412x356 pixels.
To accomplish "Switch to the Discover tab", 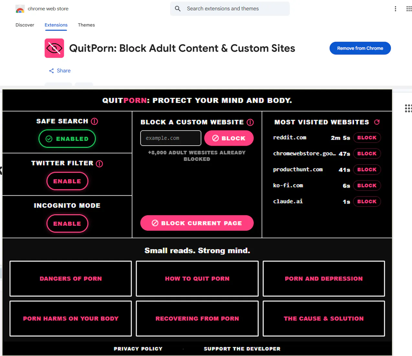I will point(25,25).
